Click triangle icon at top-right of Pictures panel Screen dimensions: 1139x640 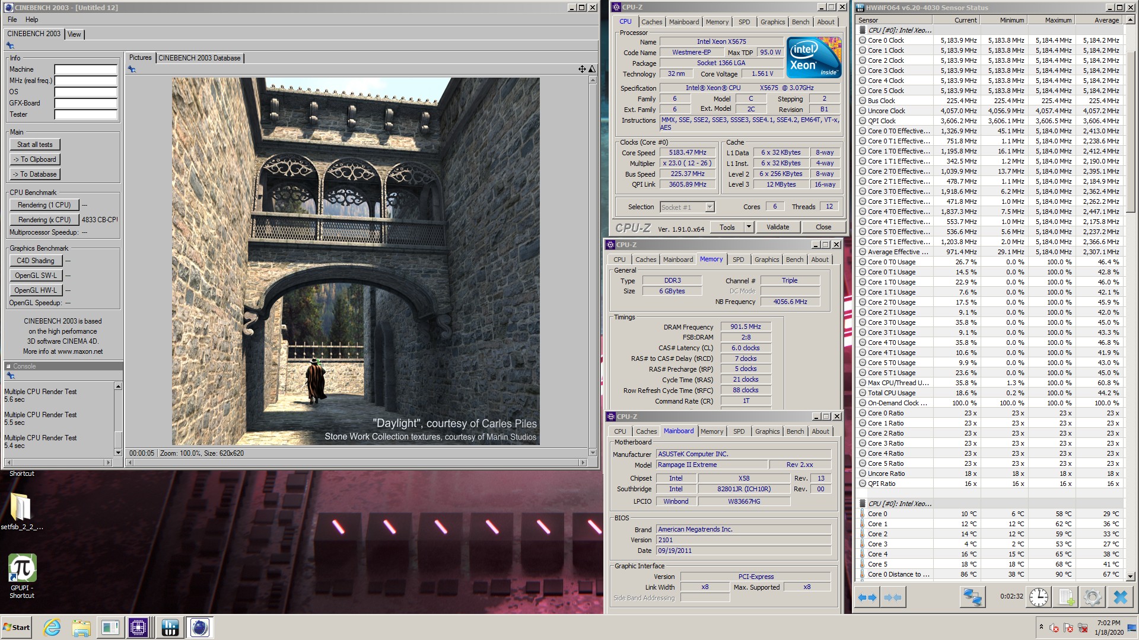coord(591,69)
